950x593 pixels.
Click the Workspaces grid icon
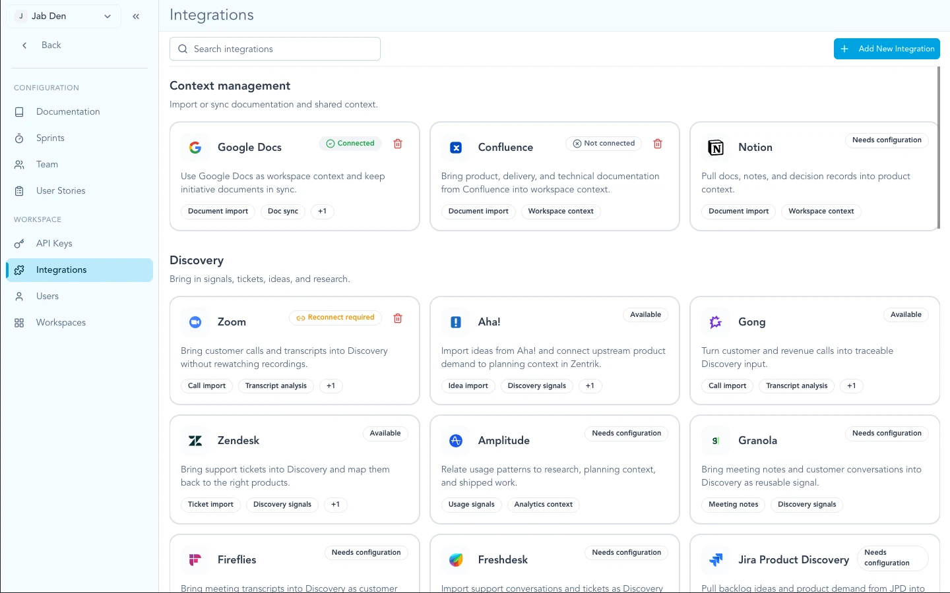click(19, 322)
